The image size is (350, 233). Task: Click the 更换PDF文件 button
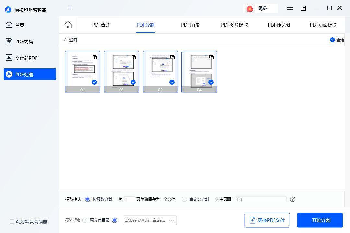tap(267, 220)
